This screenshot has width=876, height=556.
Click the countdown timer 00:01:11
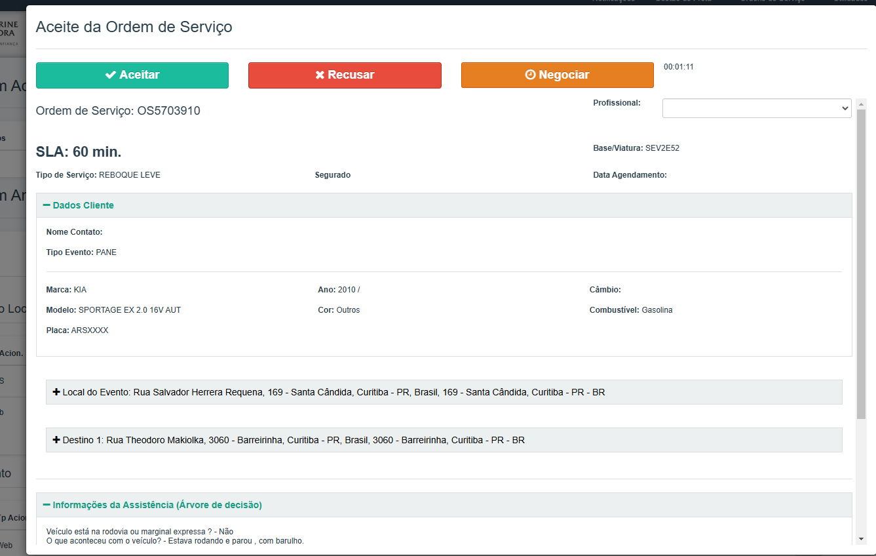(x=678, y=67)
